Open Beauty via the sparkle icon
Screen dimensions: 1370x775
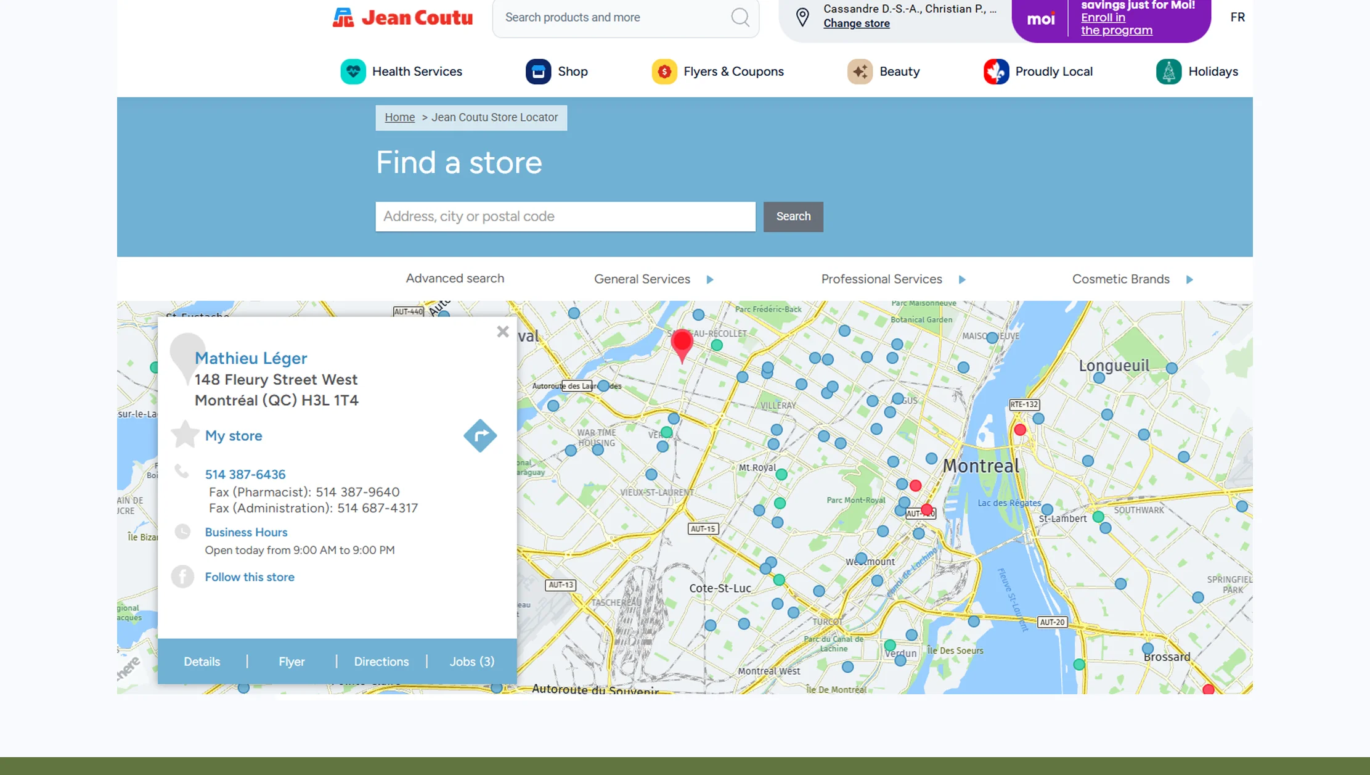click(860, 72)
